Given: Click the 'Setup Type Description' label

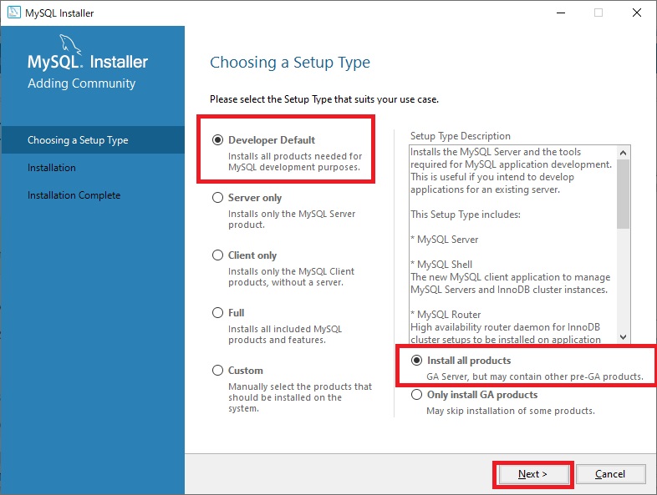Looking at the screenshot, I should tap(460, 136).
